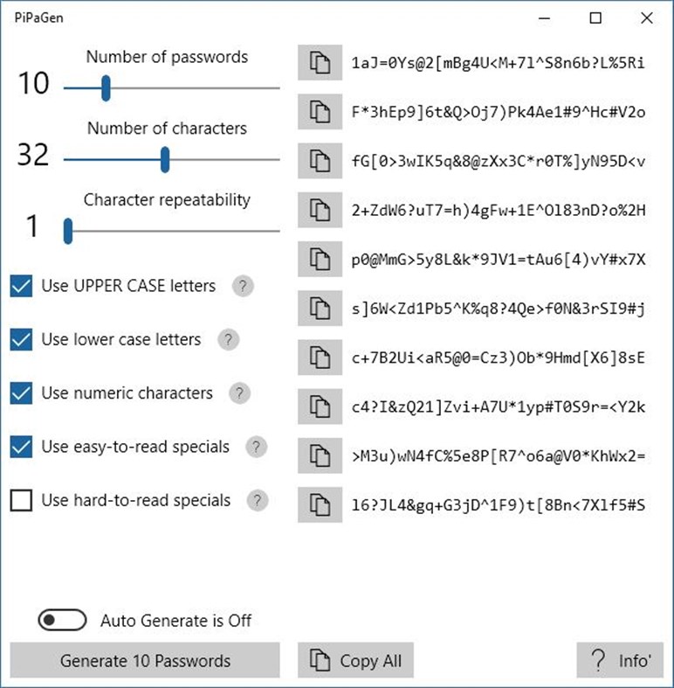The image size is (674, 688).
Task: Copy the password starting with 16?JL4
Action: [x=320, y=504]
